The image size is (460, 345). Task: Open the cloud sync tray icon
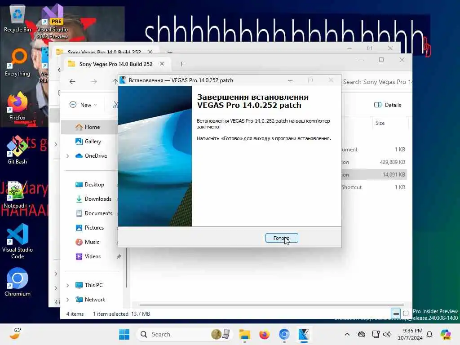pyautogui.click(x=362, y=334)
